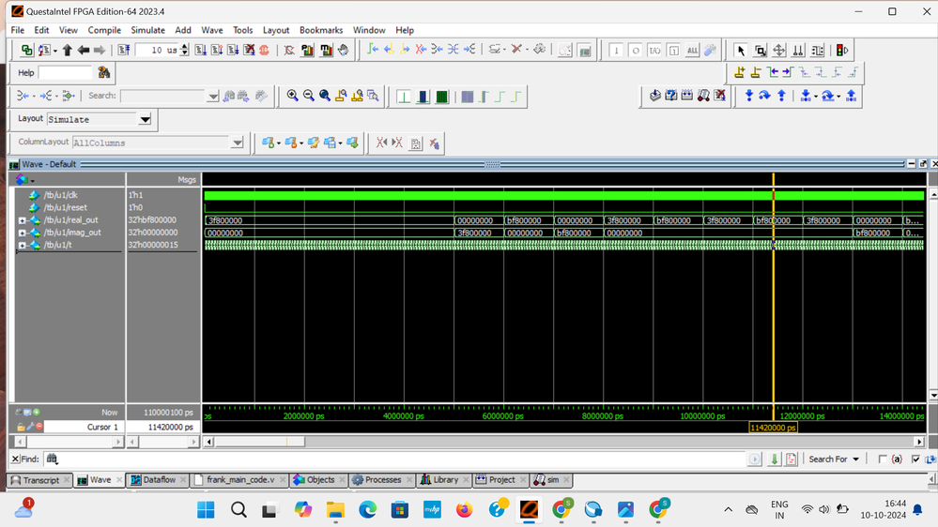Switch to the frank_main_code.v tab
Viewport: 938px width, 527px height.
(239, 480)
